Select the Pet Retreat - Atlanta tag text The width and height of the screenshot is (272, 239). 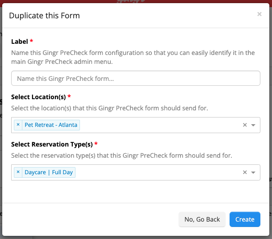pyautogui.click(x=51, y=125)
